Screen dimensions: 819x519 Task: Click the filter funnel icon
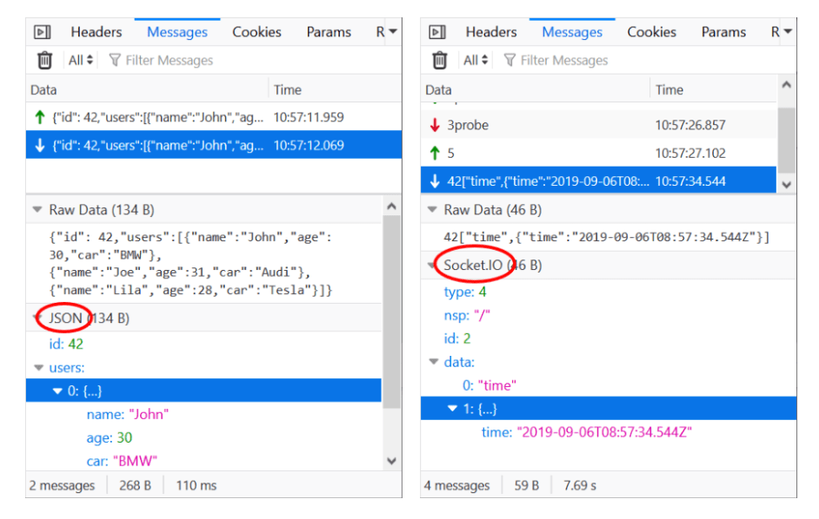pyautogui.click(x=115, y=59)
